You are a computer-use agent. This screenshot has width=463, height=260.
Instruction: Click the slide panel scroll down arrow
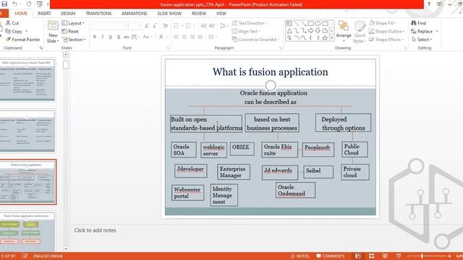click(66, 248)
